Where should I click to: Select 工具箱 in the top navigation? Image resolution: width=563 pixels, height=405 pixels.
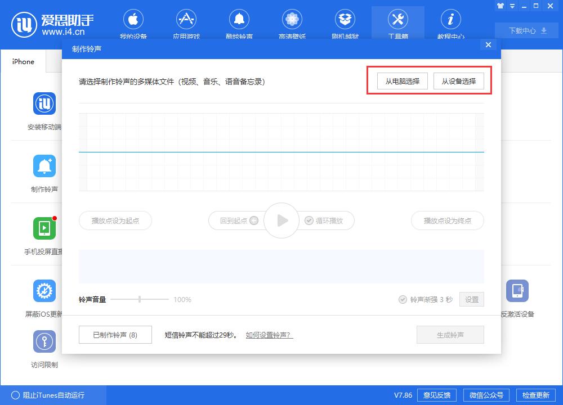[398, 22]
